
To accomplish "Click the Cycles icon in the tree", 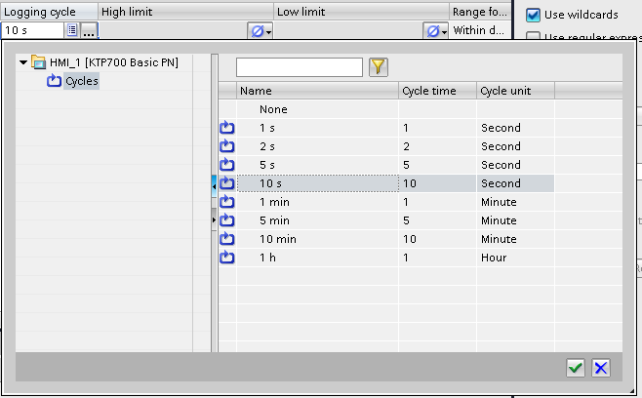I will 55,81.
